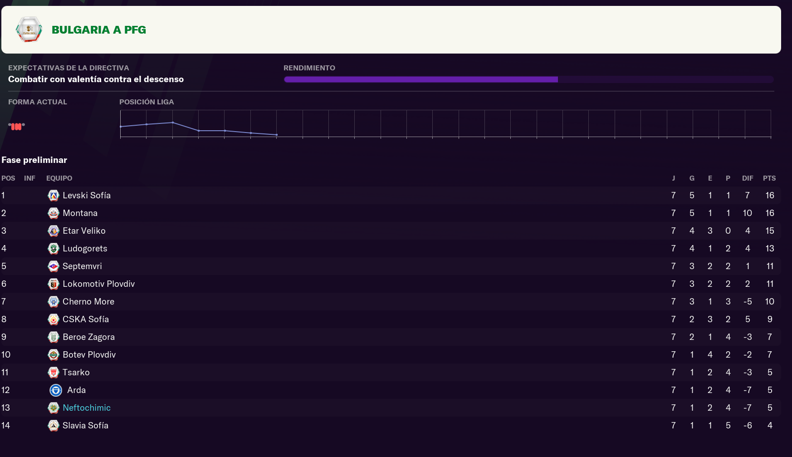792x457 pixels.
Task: Click the Septemvri team name
Action: [x=82, y=266]
